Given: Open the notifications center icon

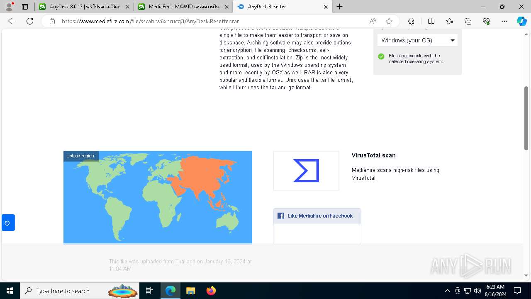Looking at the screenshot, I should click(517, 291).
